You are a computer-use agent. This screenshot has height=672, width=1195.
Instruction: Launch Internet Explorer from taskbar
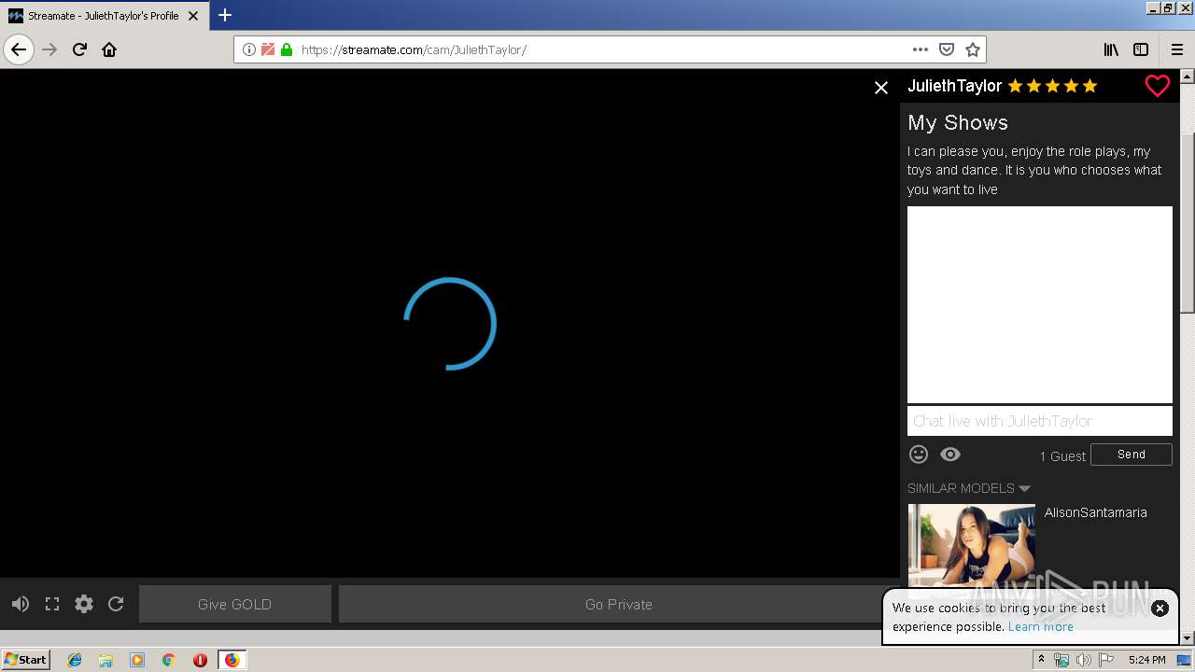[75, 660]
